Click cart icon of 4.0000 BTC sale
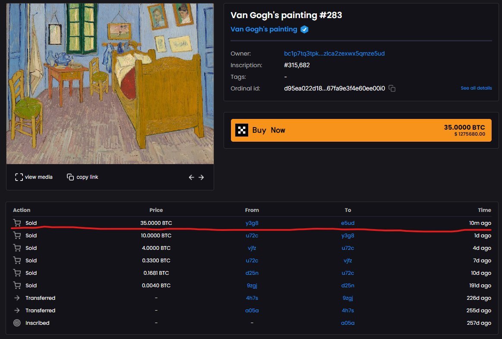 [x=17, y=248]
